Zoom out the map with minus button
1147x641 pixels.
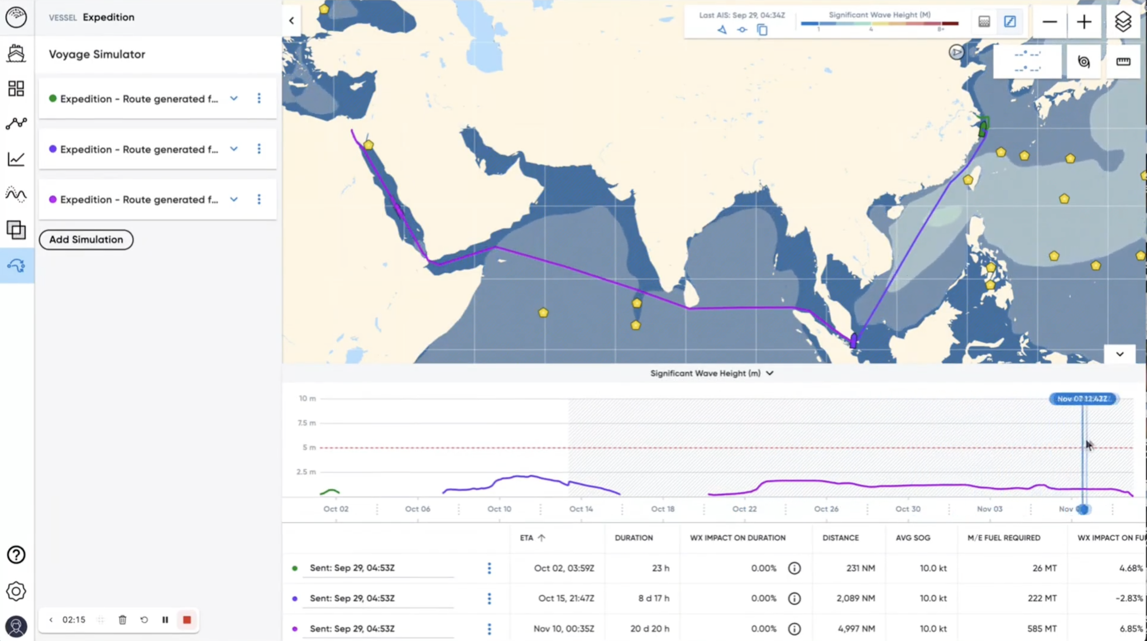[1049, 21]
